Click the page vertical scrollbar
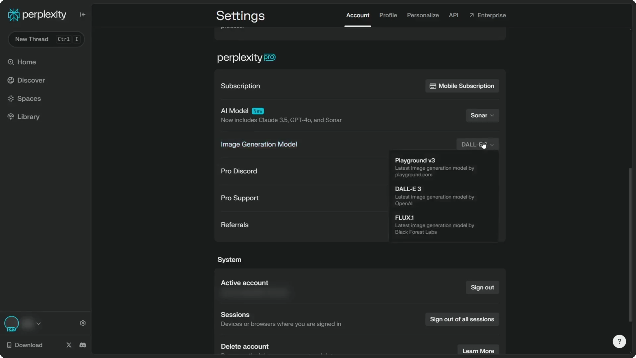This screenshot has height=358, width=636. click(630, 245)
